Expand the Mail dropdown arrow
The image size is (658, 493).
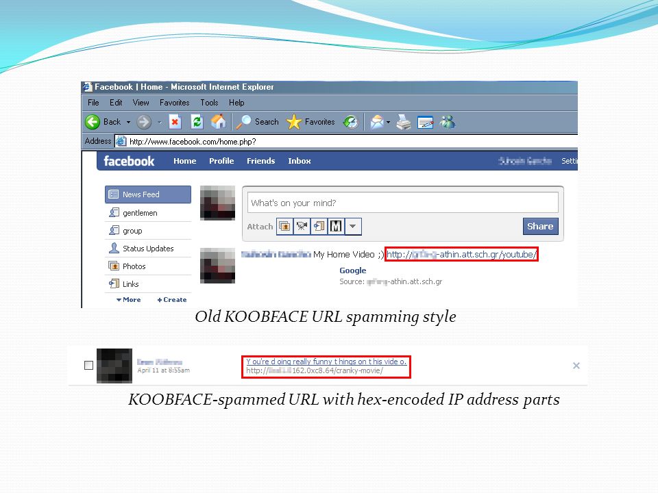click(388, 123)
